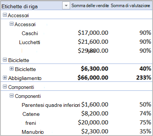This screenshot has height=136, width=153.
Task: Click the 50% rating cell
Action: tap(145, 105)
